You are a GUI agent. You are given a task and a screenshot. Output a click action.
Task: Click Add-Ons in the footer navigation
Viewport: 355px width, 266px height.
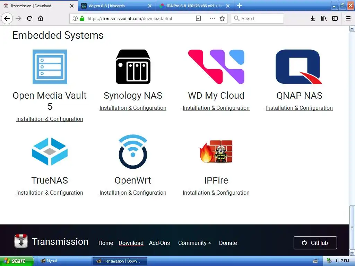(x=159, y=243)
